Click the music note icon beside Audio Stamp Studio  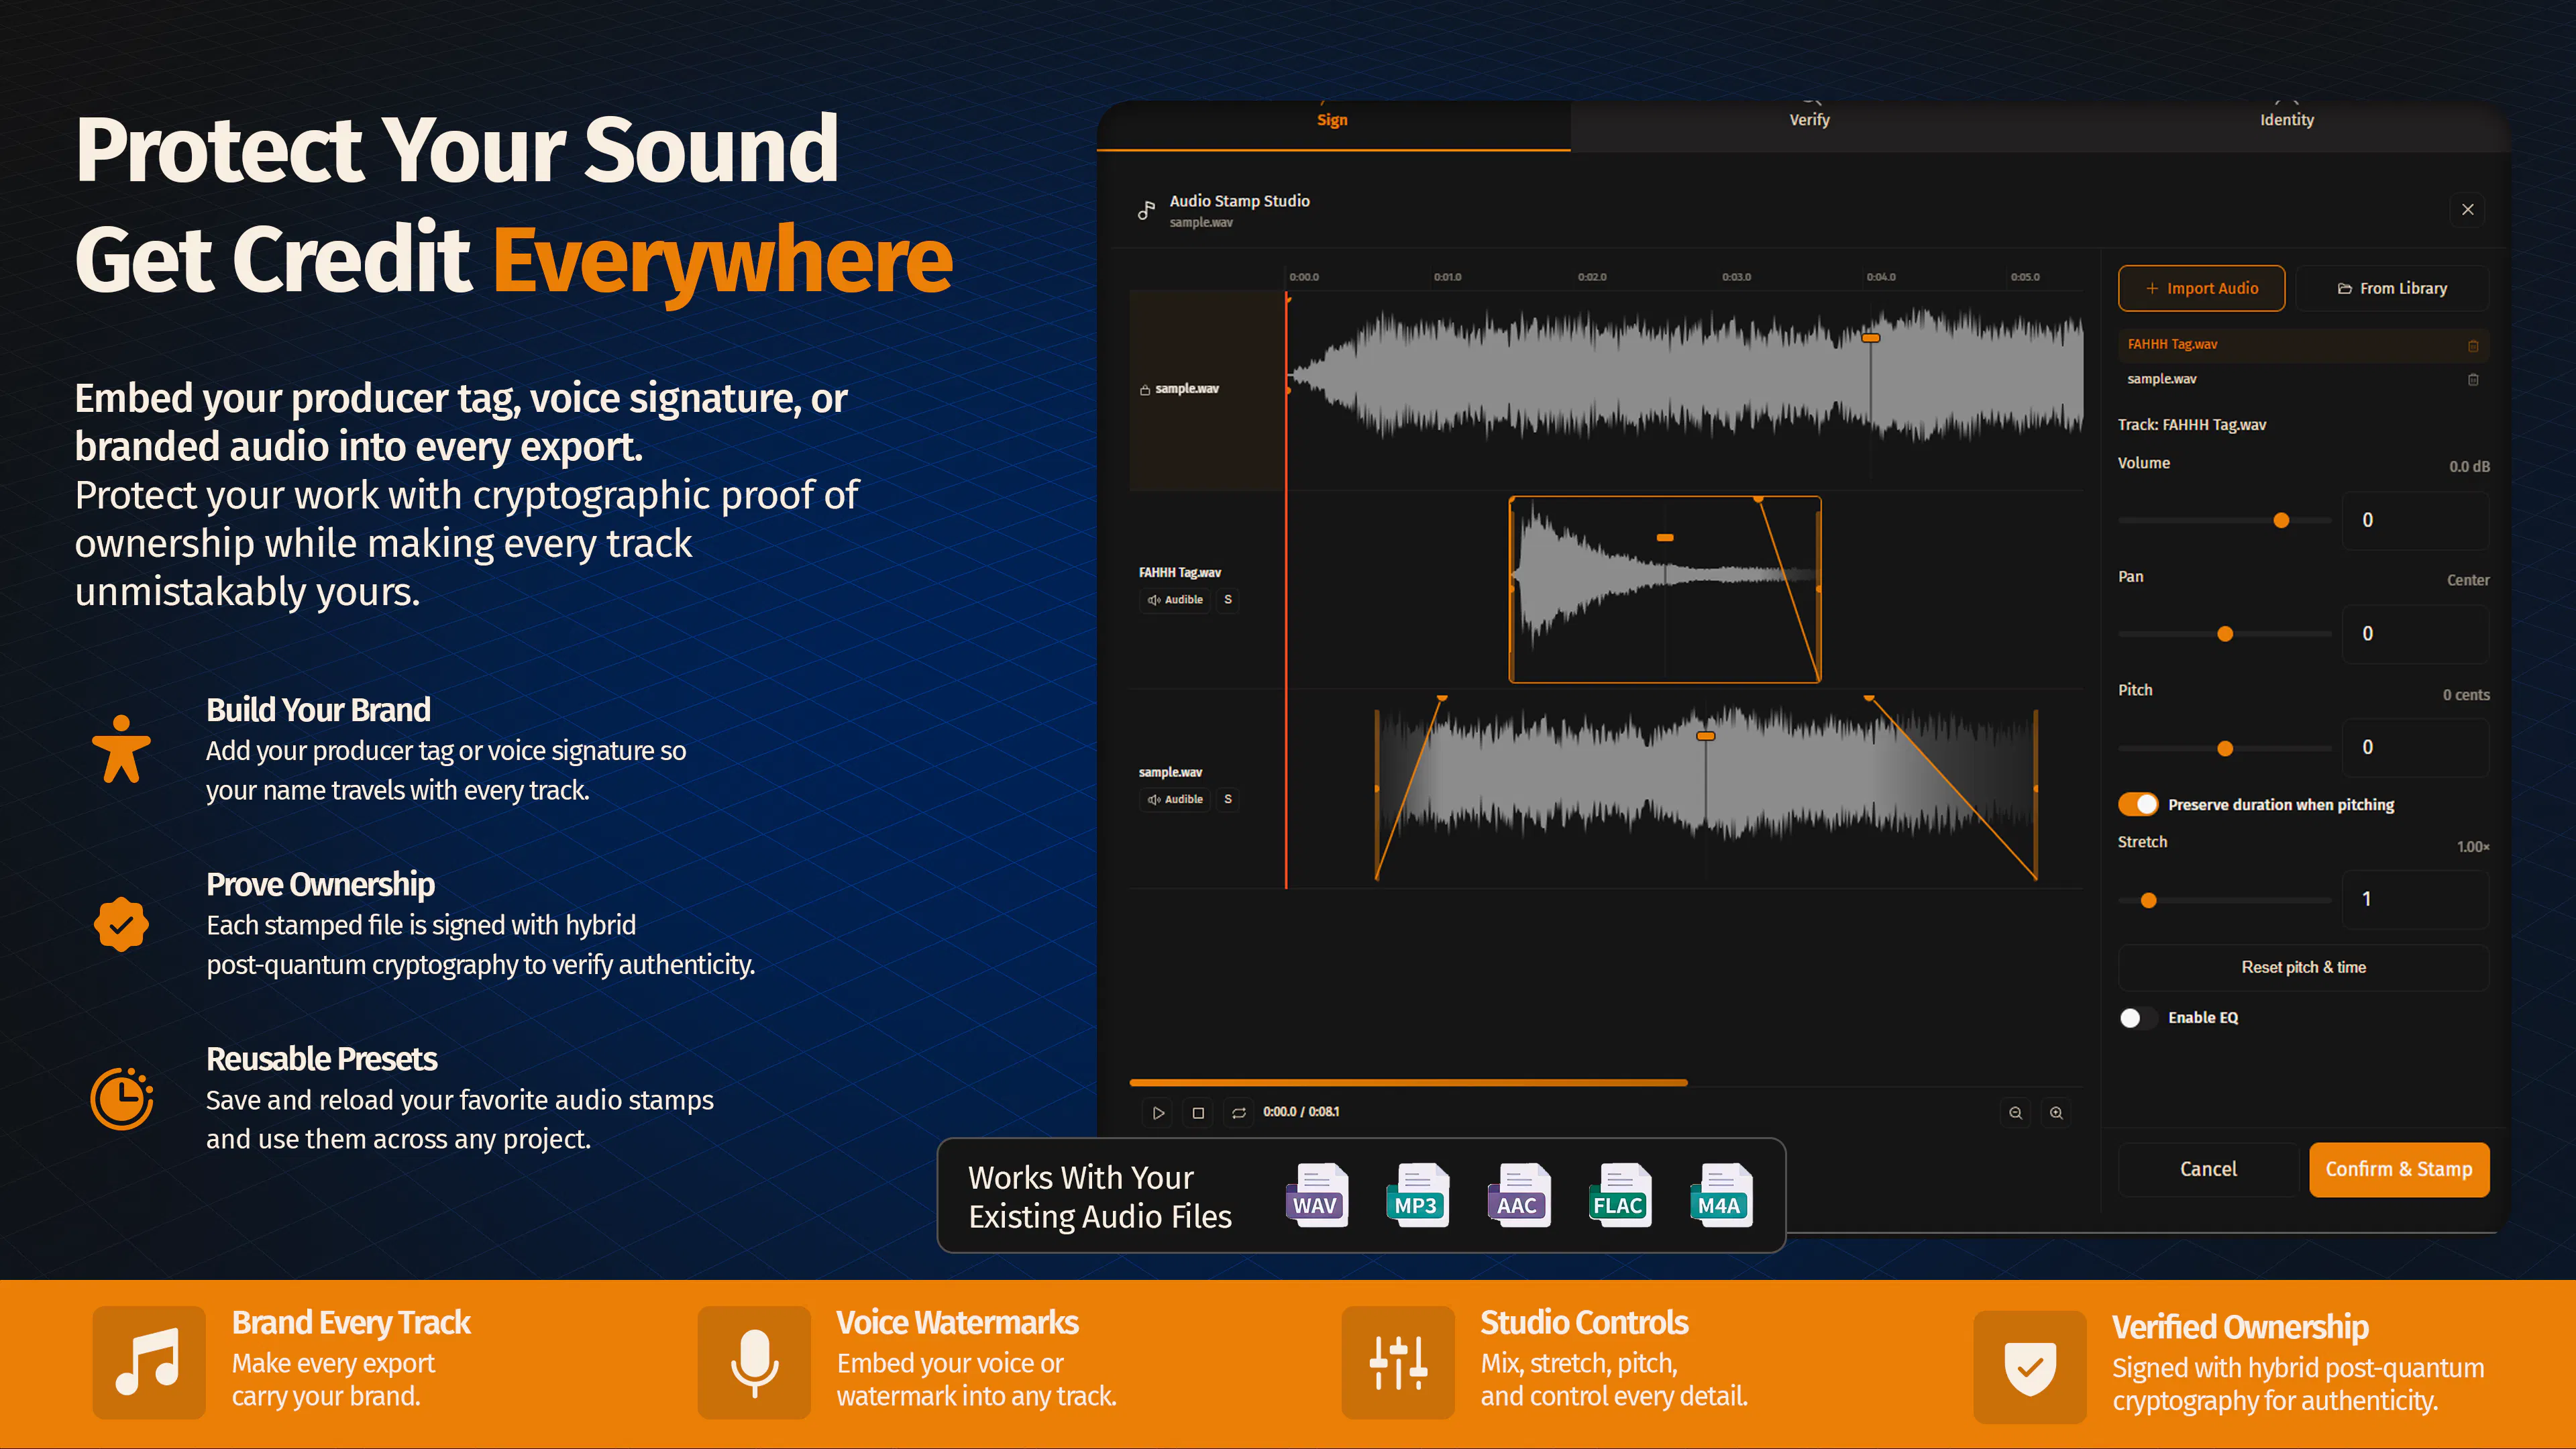pos(1146,210)
